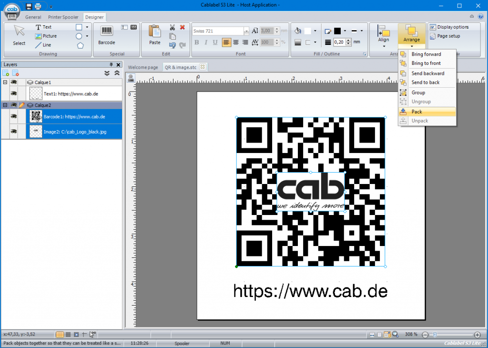Viewport: 488px width, 348px height.
Task: Open the Arrange dropdown button
Action: pos(411,36)
